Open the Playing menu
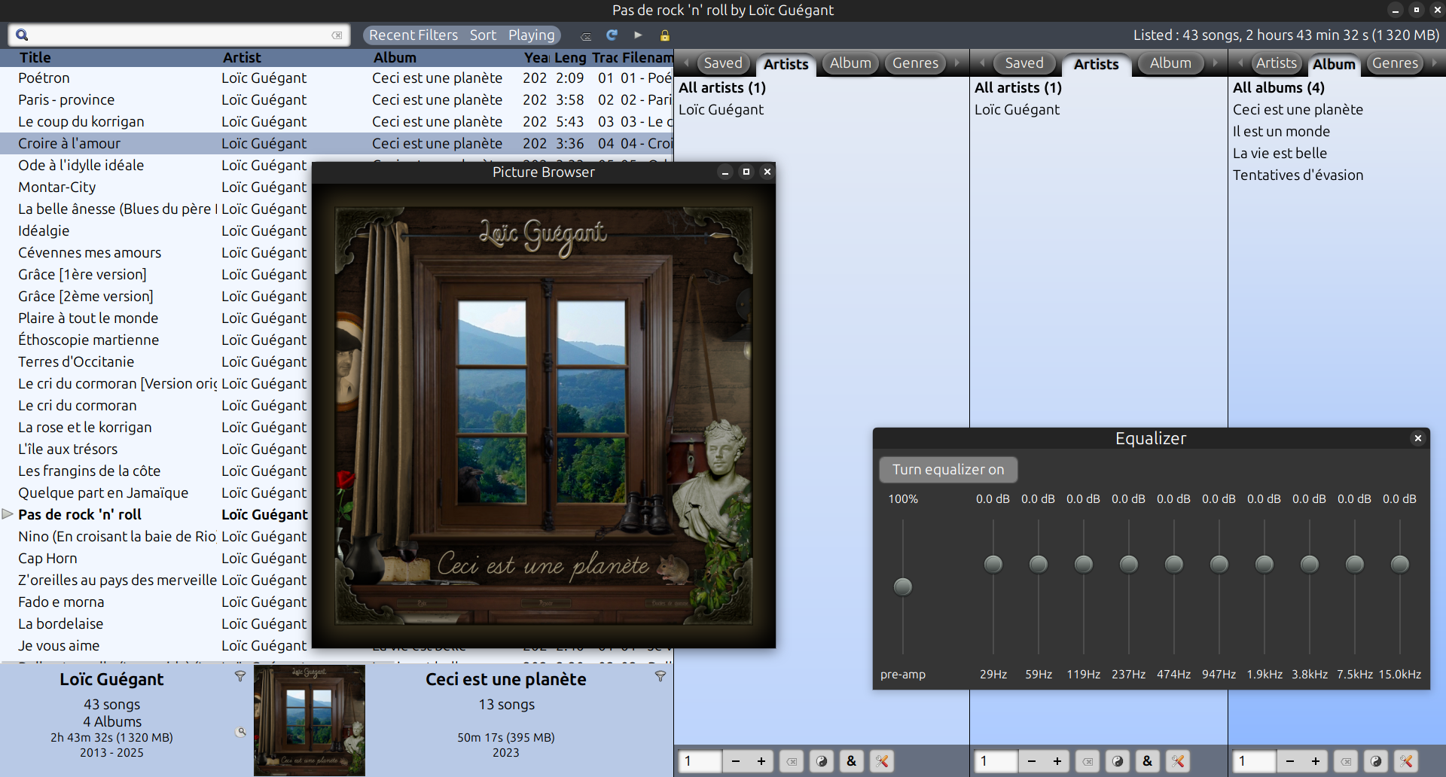The width and height of the screenshot is (1446, 777). click(531, 35)
